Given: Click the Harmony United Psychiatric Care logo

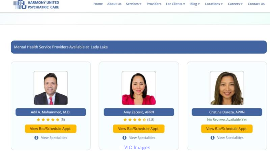Looking at the screenshot, I should (36, 4).
